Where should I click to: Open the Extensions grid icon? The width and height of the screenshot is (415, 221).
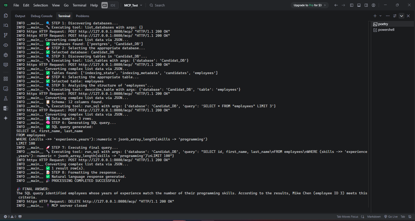tap(6, 79)
